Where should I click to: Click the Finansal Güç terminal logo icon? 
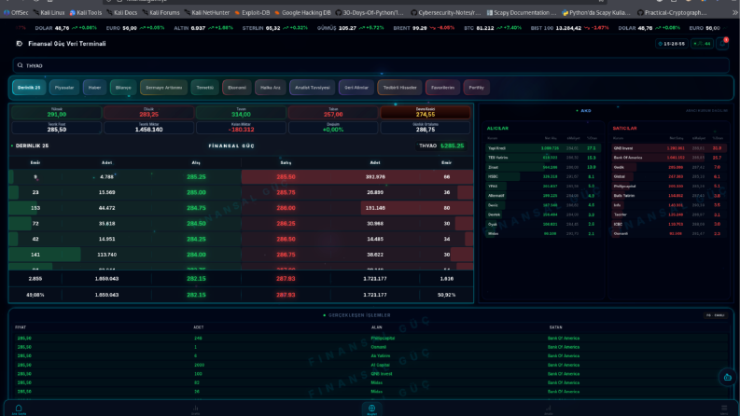pyautogui.click(x=20, y=44)
